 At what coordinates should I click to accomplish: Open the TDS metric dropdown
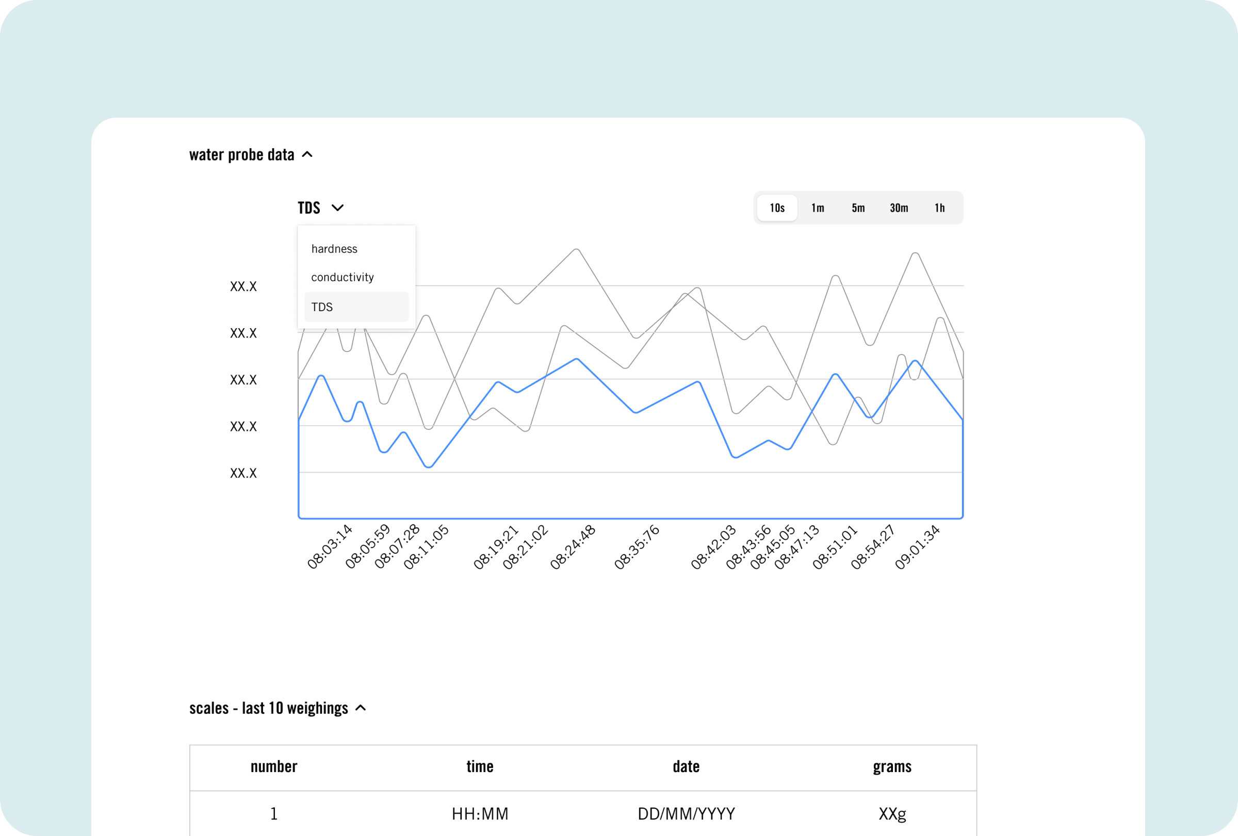(x=321, y=208)
